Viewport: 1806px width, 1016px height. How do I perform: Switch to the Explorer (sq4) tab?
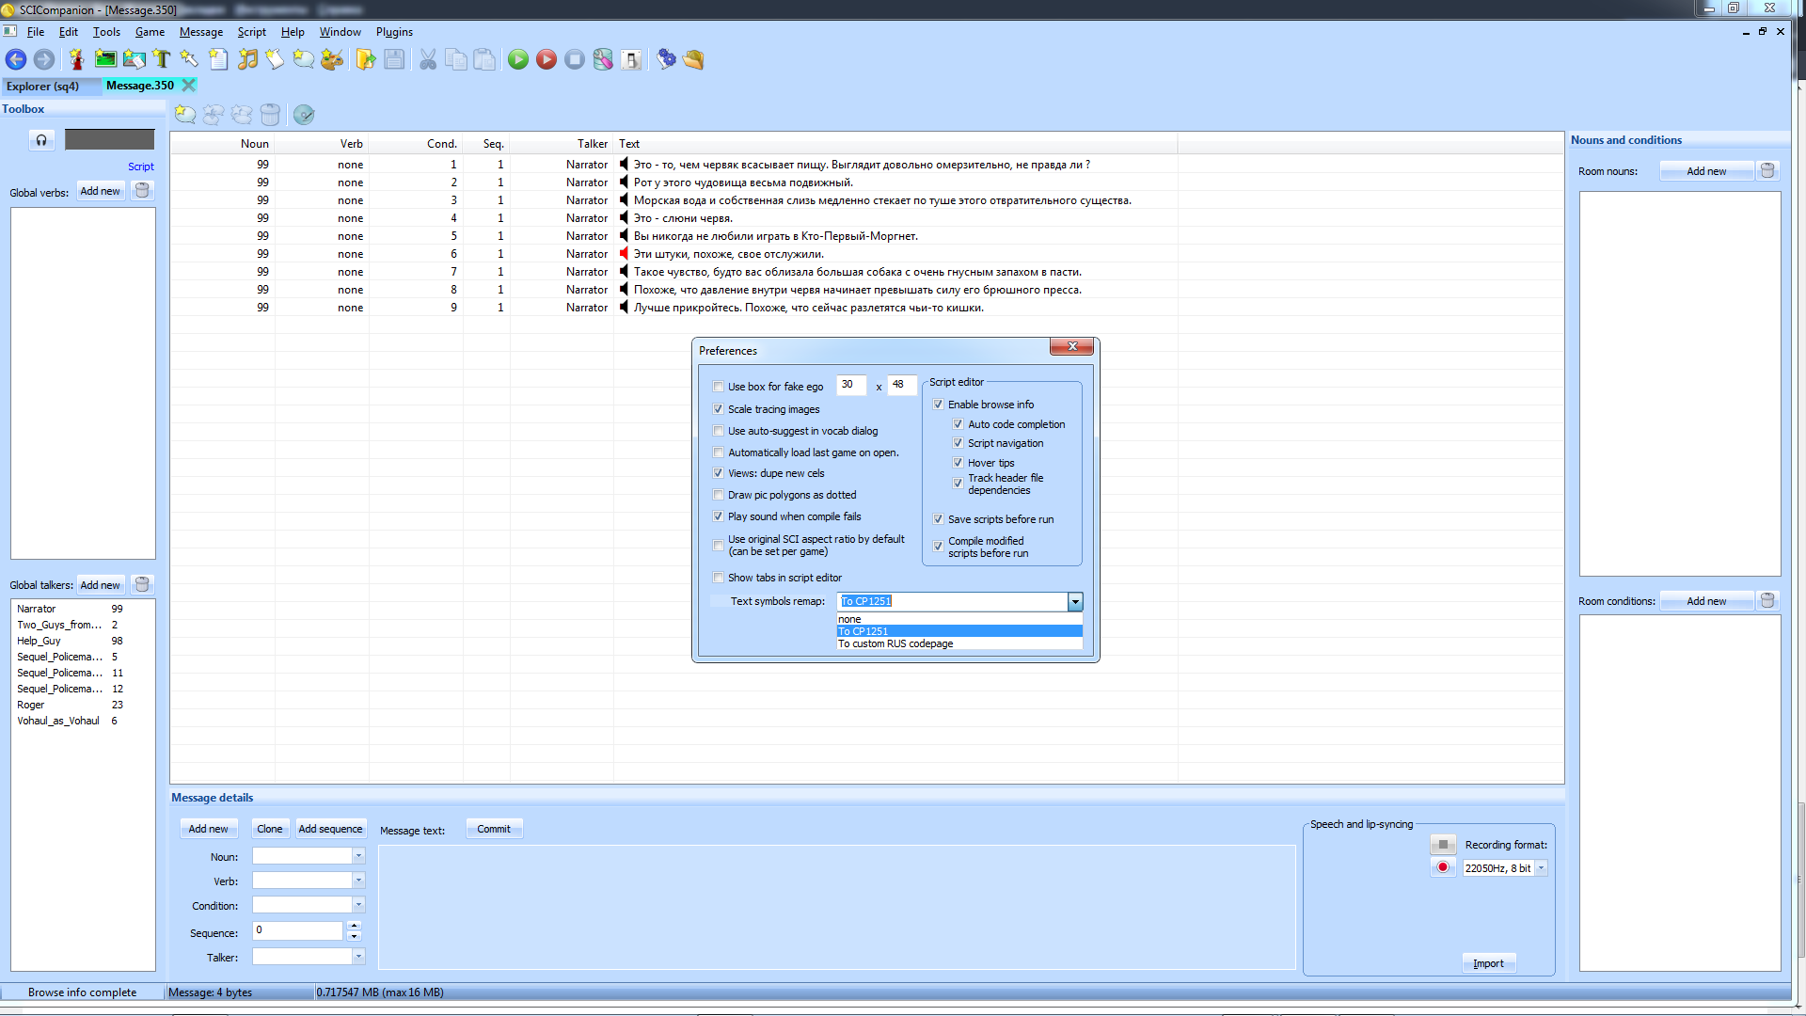[43, 86]
